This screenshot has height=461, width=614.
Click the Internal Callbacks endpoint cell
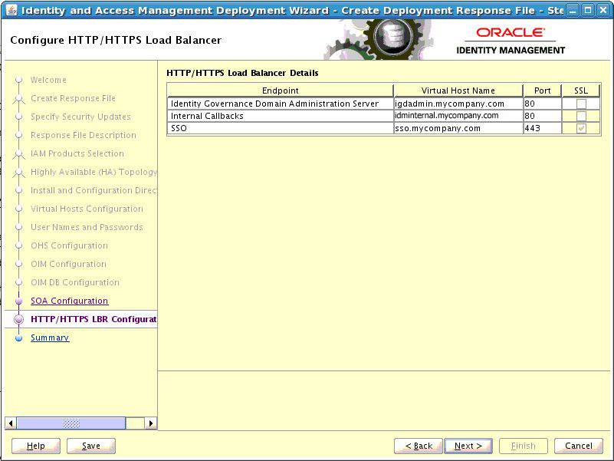click(x=281, y=116)
